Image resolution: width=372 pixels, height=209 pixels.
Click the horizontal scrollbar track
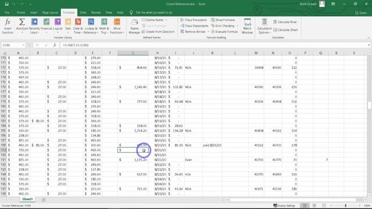point(296,200)
